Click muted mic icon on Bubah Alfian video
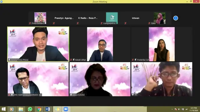Image resolution: width=200 pixels, height=112 pixels. 71,60
